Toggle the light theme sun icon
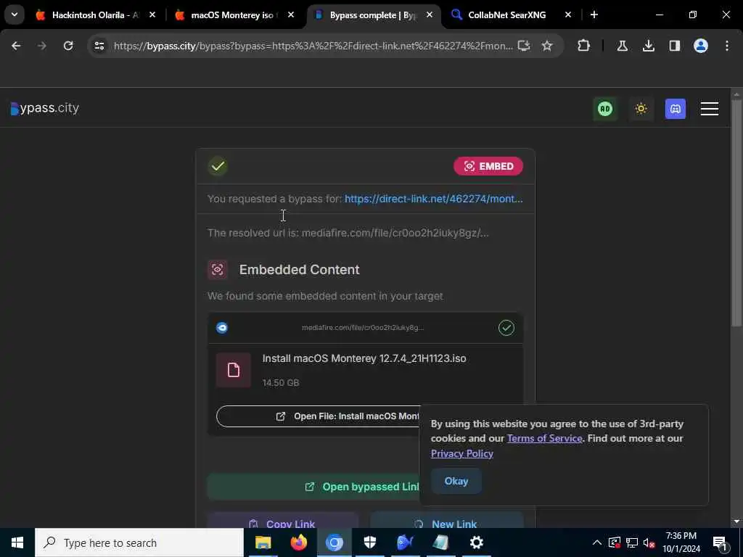The width and height of the screenshot is (743, 557). tap(641, 109)
